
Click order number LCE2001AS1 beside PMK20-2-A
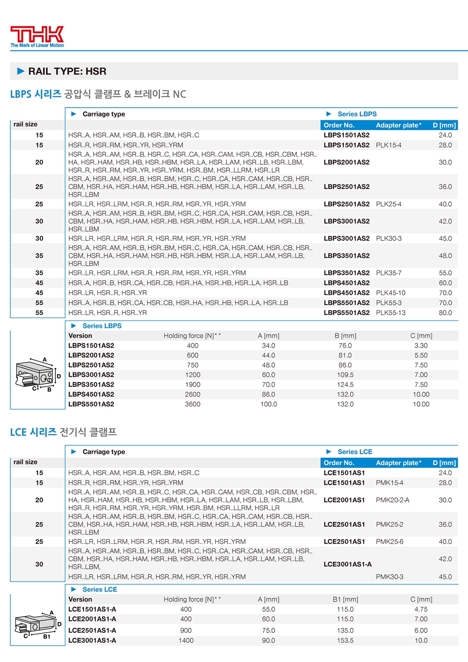coord(344,500)
